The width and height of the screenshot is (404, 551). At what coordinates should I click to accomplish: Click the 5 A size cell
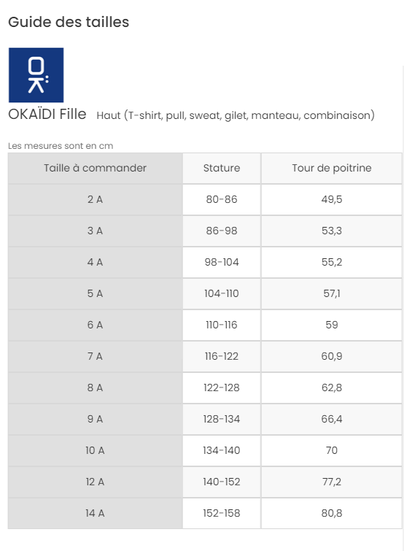point(95,293)
